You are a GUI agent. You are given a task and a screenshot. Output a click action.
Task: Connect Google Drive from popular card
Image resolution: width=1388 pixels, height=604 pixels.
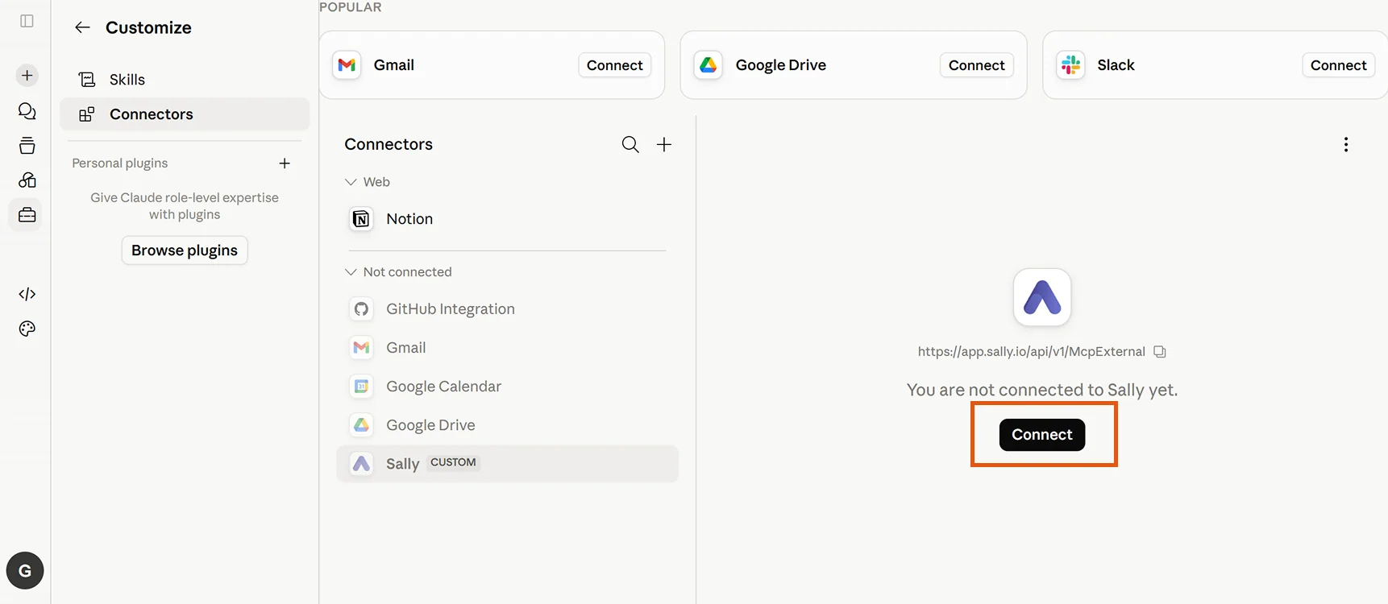coord(977,65)
